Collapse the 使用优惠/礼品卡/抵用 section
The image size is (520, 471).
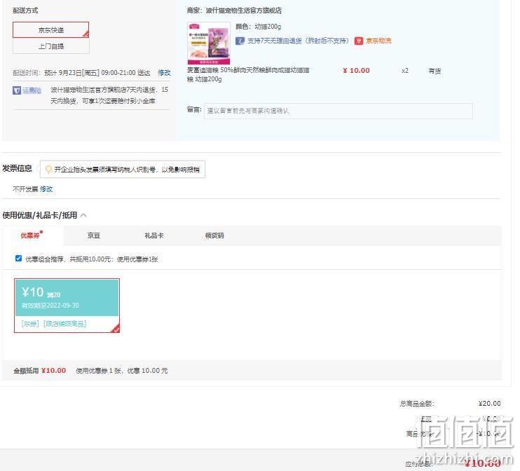[83, 215]
